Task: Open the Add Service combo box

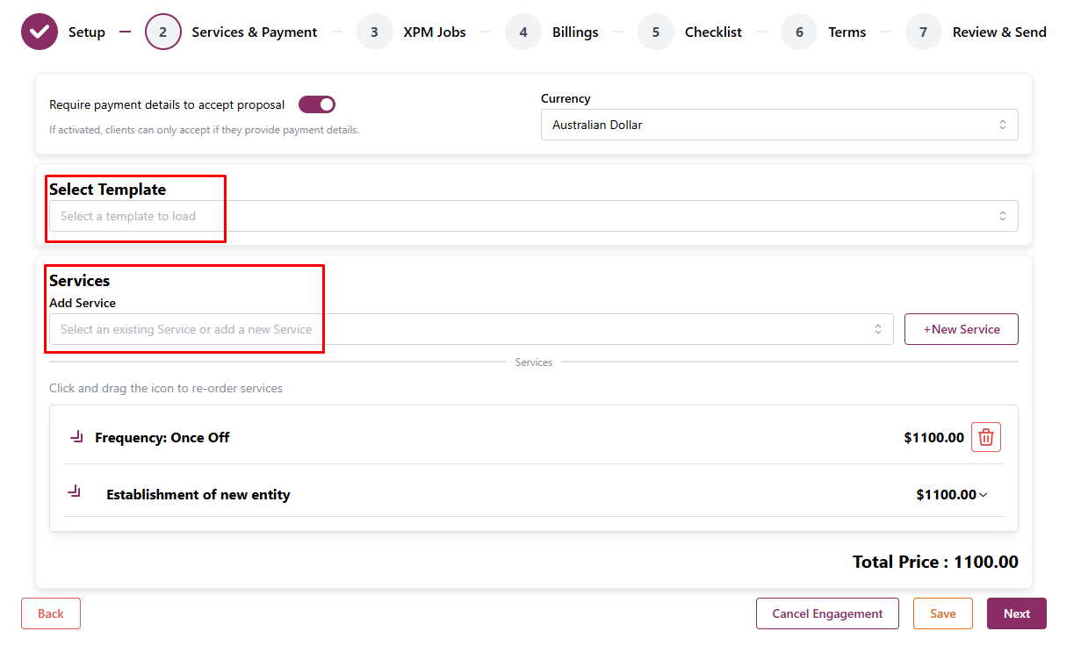Action: click(471, 329)
